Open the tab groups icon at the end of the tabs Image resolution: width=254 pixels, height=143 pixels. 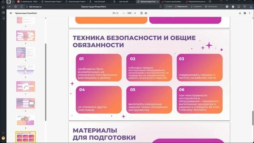210,2
